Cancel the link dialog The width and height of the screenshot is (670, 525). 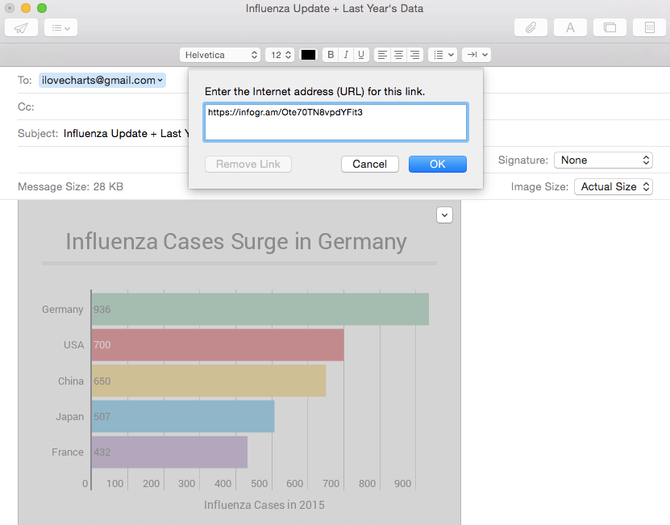[x=369, y=164]
